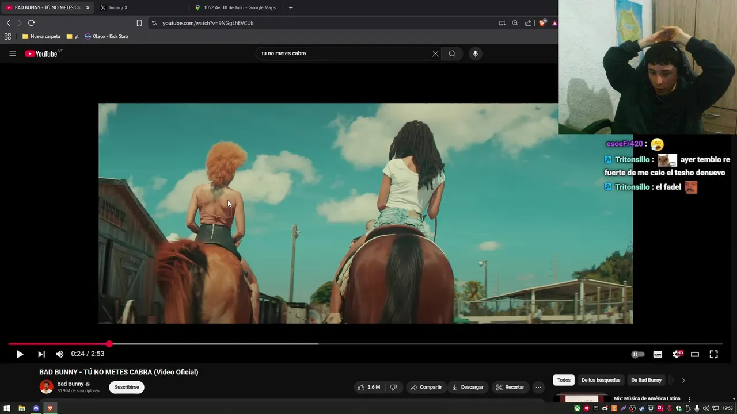Run search with the magnifier button
This screenshot has height=414, width=737.
coord(452,53)
